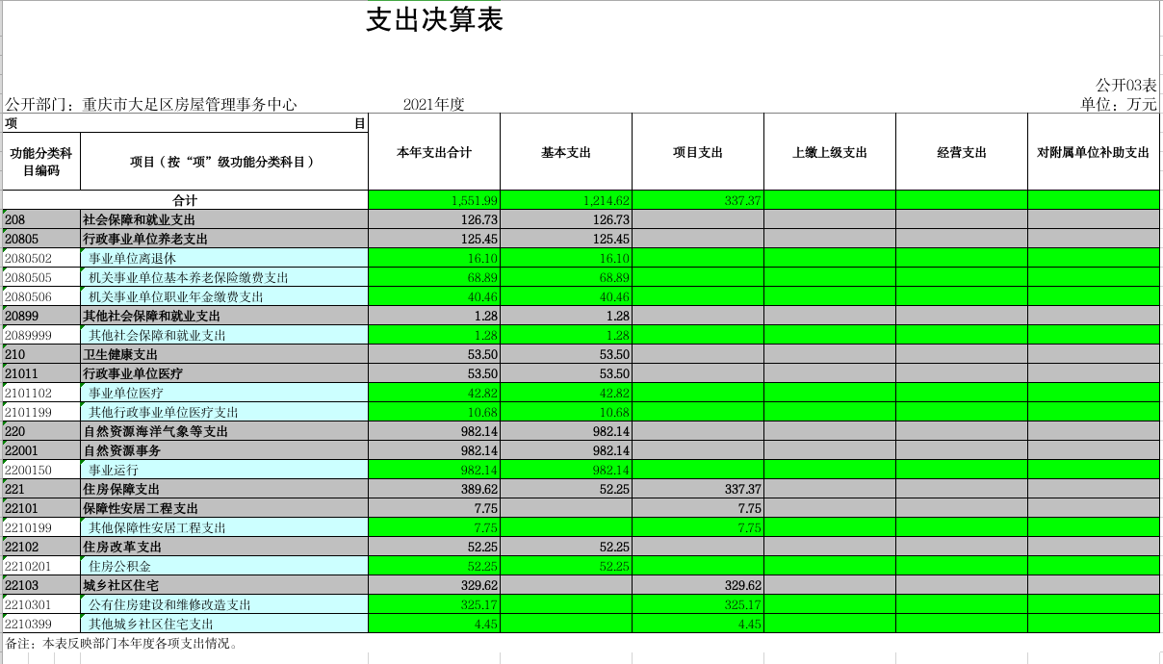1163x664 pixels.
Task: Select code cell '22102'
Action: [41, 547]
